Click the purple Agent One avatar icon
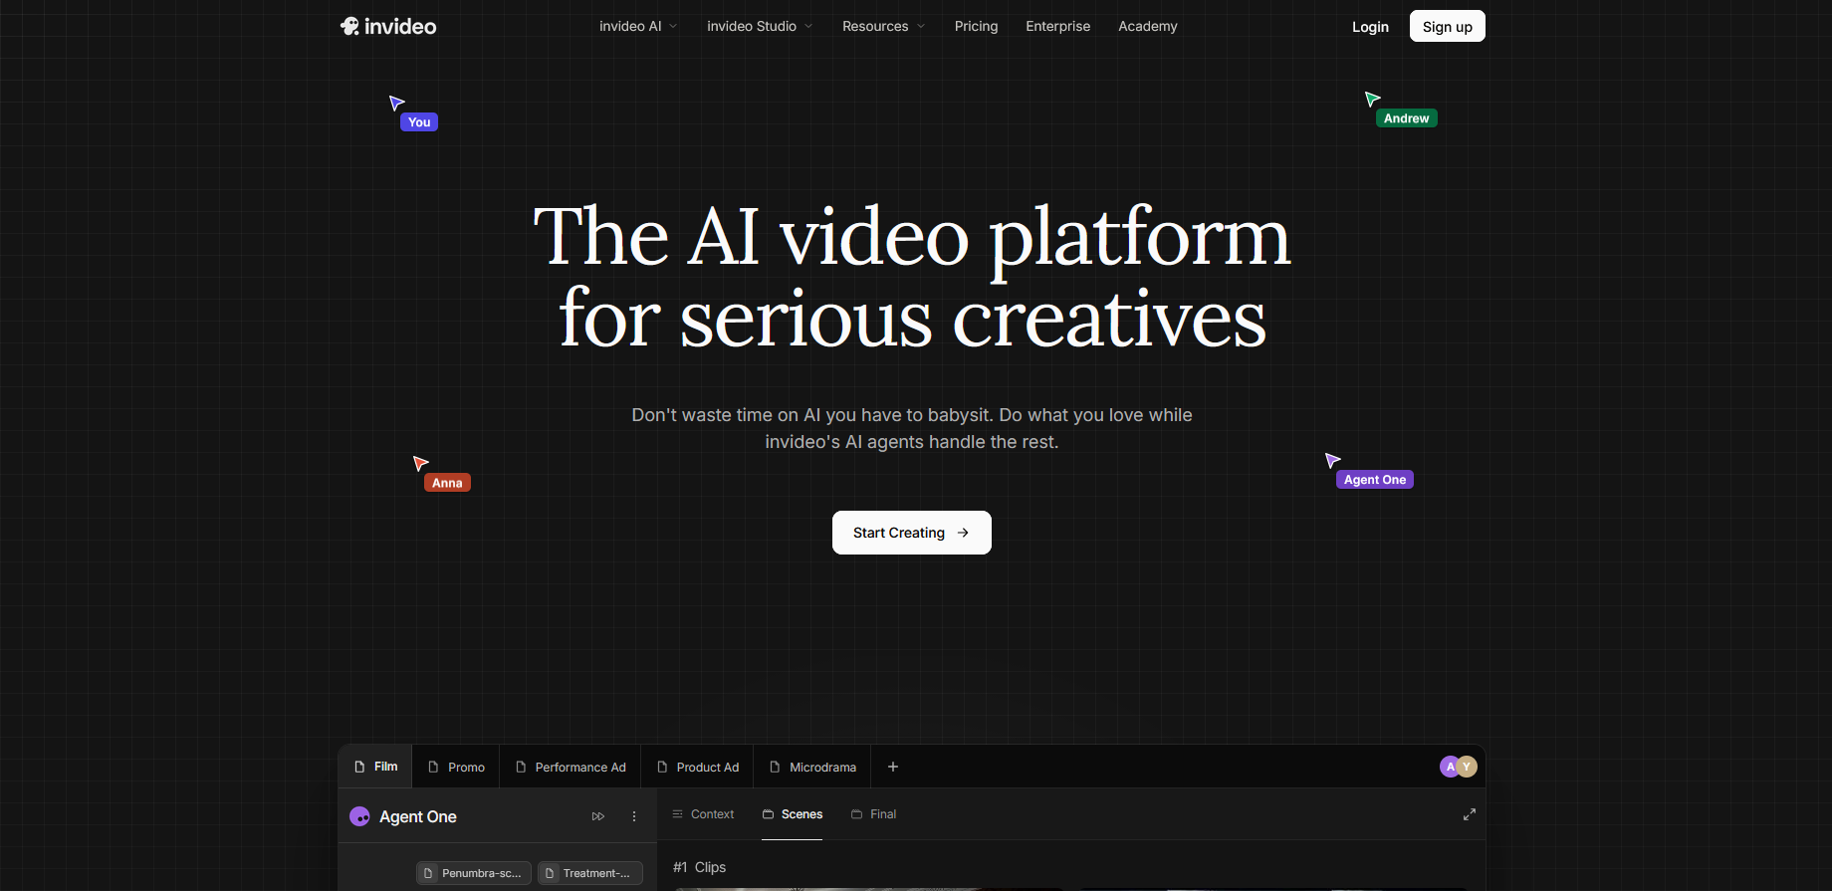 click(x=359, y=816)
